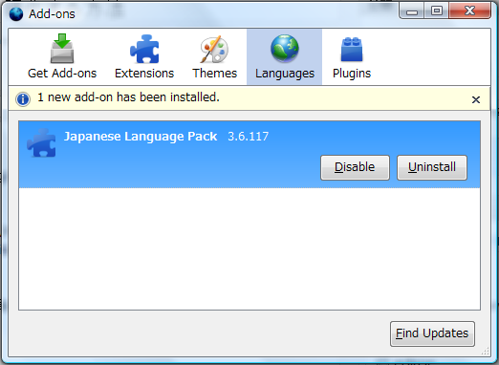Click version number 3.6.117
The width and height of the screenshot is (499, 365).
click(249, 137)
